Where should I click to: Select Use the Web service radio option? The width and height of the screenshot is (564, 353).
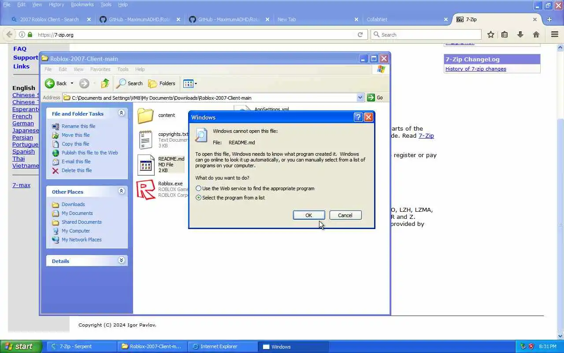pyautogui.click(x=199, y=188)
